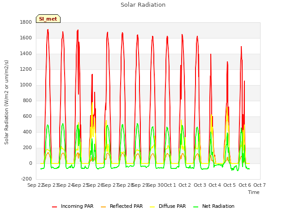Click the Oct 7 x-axis date label
Screen dimensions: 287x215
(x=260, y=185)
